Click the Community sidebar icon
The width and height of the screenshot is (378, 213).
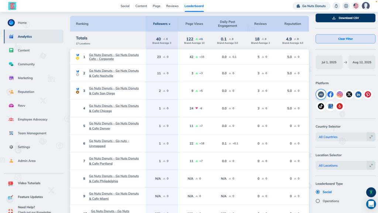(x=11, y=64)
